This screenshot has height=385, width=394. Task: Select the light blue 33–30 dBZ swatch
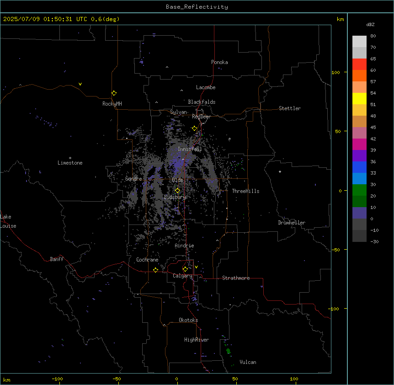[359, 179]
